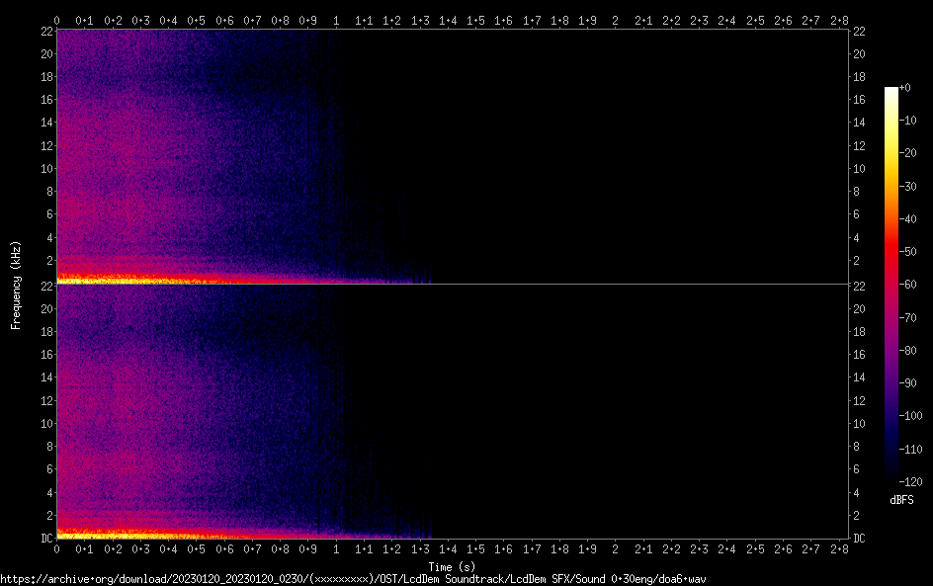
Task: Select the "2·8" tick on bottom time axis
Action: tap(838, 549)
